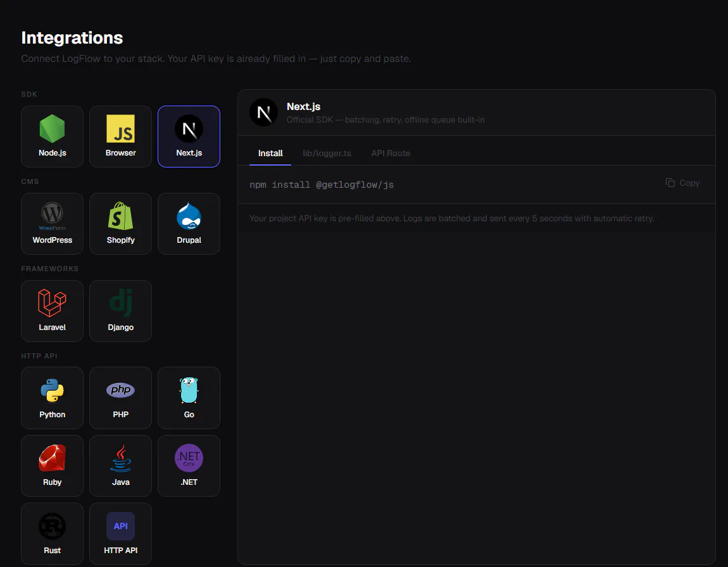
Task: Click the Connect LogFlow subtitle text
Action: pos(216,59)
